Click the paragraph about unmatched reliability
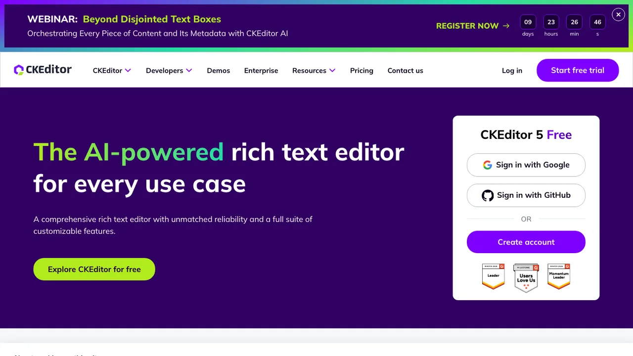The height and width of the screenshot is (356, 633). 173,225
